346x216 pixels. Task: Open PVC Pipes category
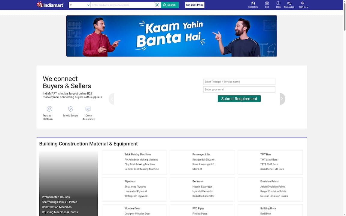point(198,208)
